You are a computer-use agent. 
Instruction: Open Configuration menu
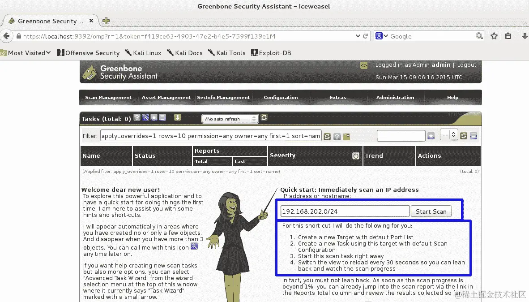click(x=281, y=97)
